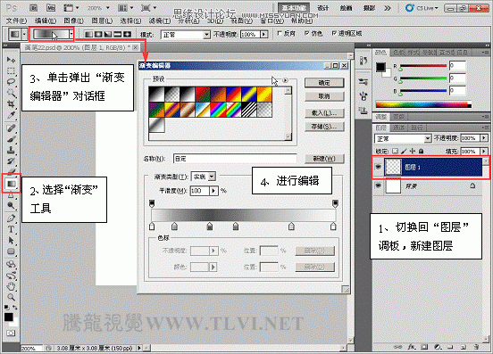Select the Gradient tool in toolbox

[x=12, y=184]
